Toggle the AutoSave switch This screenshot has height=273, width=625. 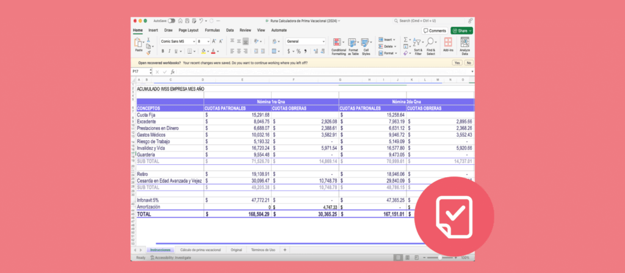tap(171, 21)
